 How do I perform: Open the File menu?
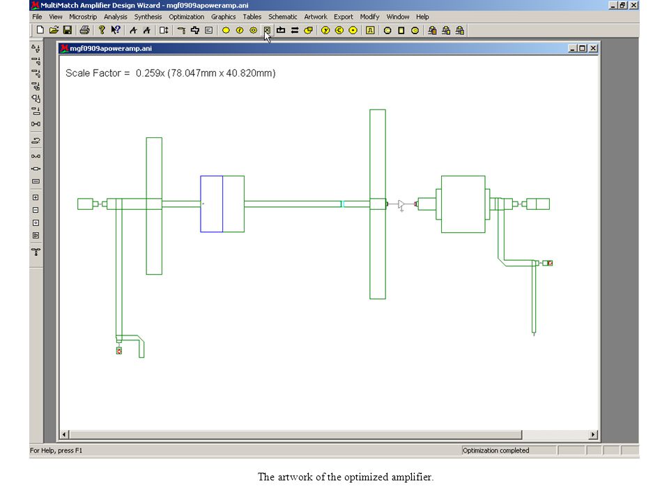(37, 17)
